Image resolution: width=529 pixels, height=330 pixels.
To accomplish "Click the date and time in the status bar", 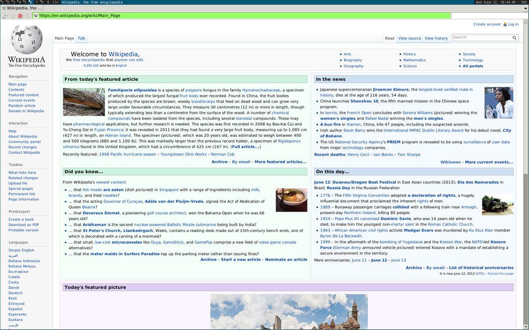I will click(x=497, y=2).
